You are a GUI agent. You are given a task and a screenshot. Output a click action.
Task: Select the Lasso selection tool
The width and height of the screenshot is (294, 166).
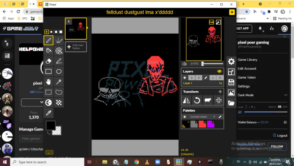[59, 92]
